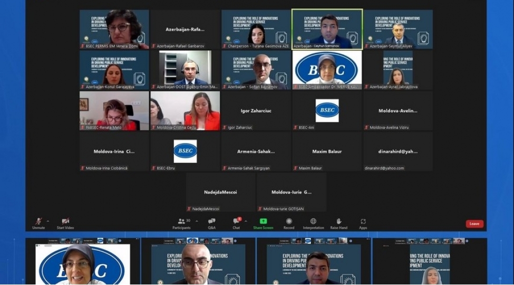This screenshot has height=285, width=514.
Task: Open the Participants panel icon
Action: click(x=181, y=221)
